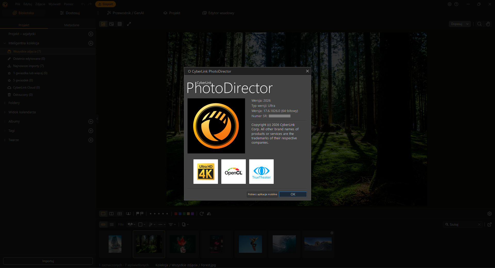495x268 pixels.
Task: Add a new tag in Tagi
Action: click(91, 131)
